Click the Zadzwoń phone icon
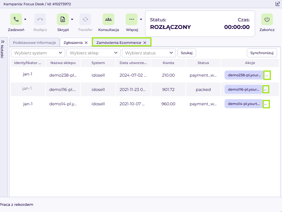 [16, 19]
